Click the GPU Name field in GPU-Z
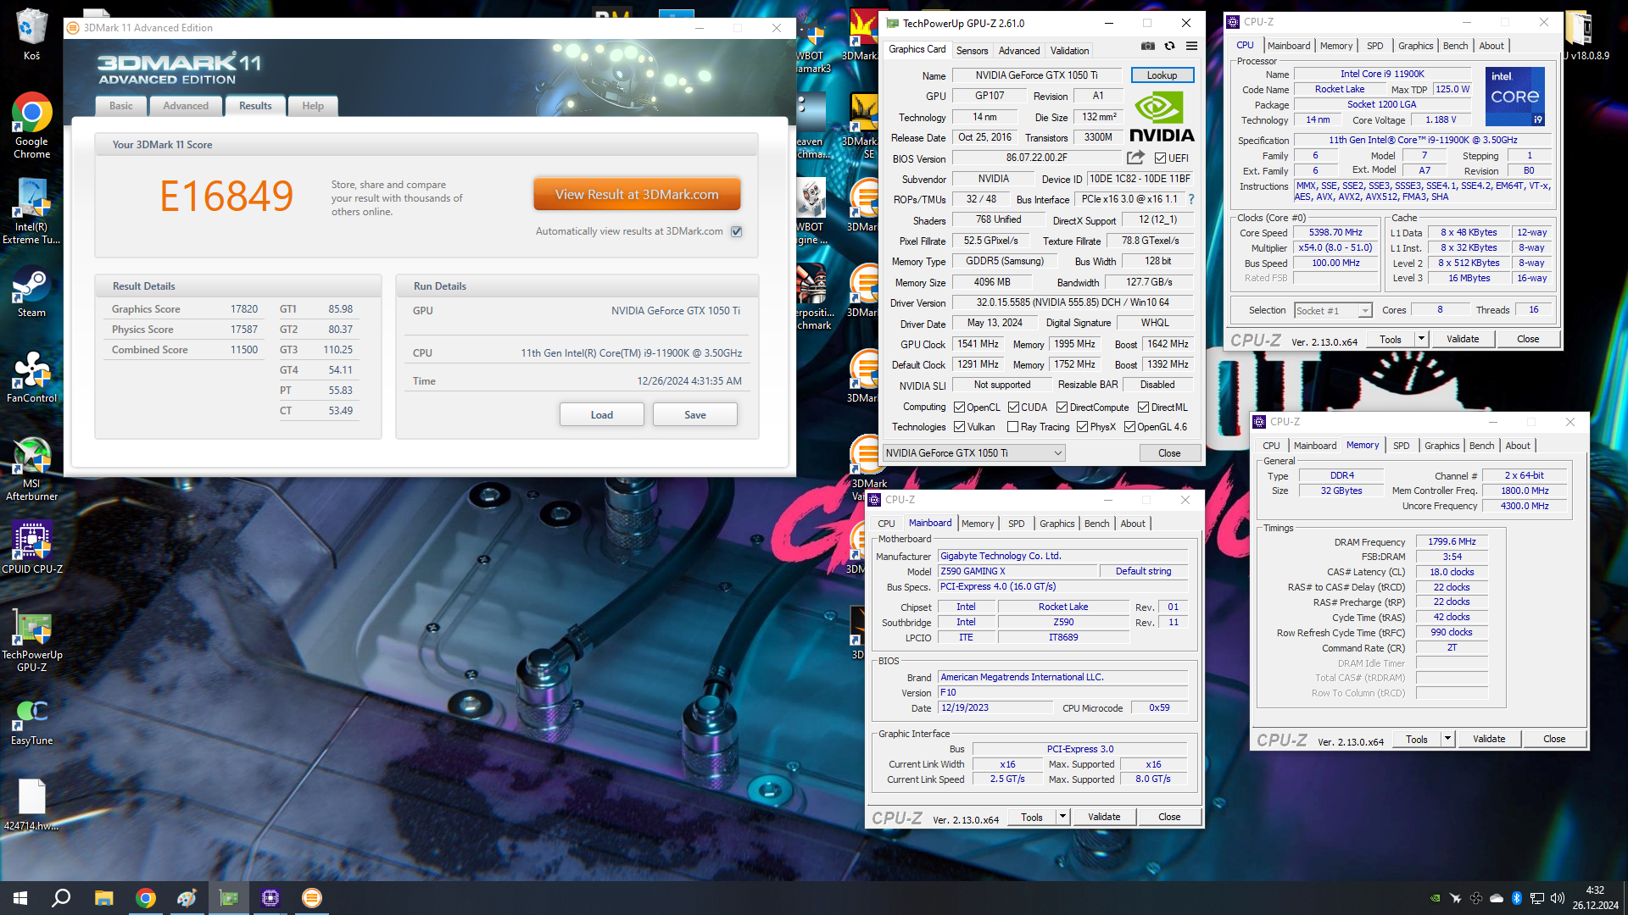The width and height of the screenshot is (1628, 915). [1036, 75]
